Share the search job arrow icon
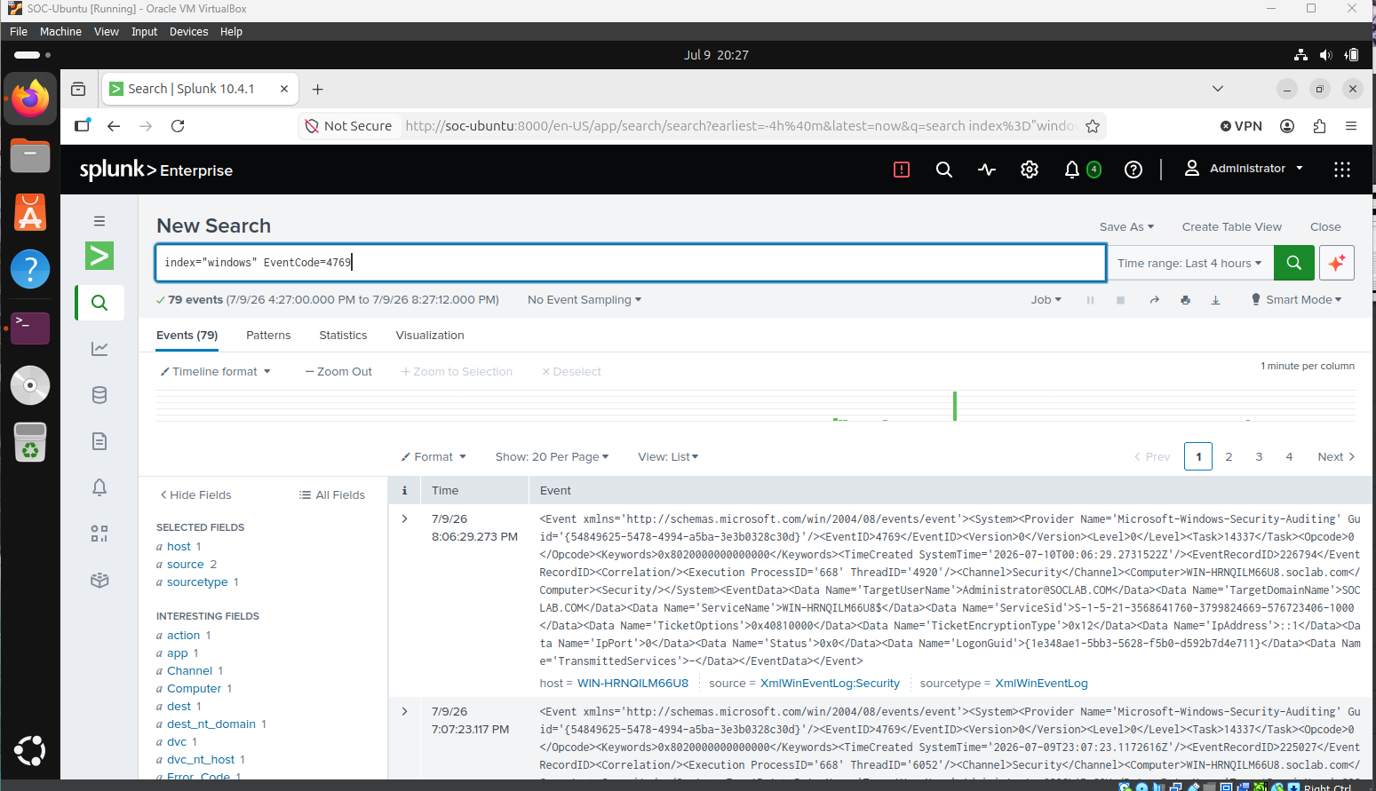This screenshot has height=791, width=1376. point(1155,300)
